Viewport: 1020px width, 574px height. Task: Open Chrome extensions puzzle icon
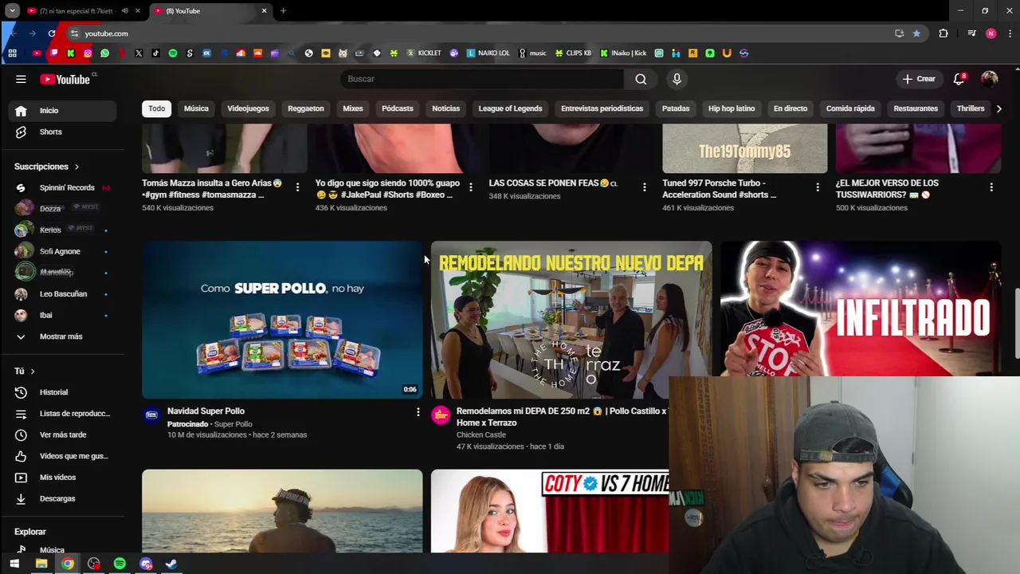tap(943, 33)
